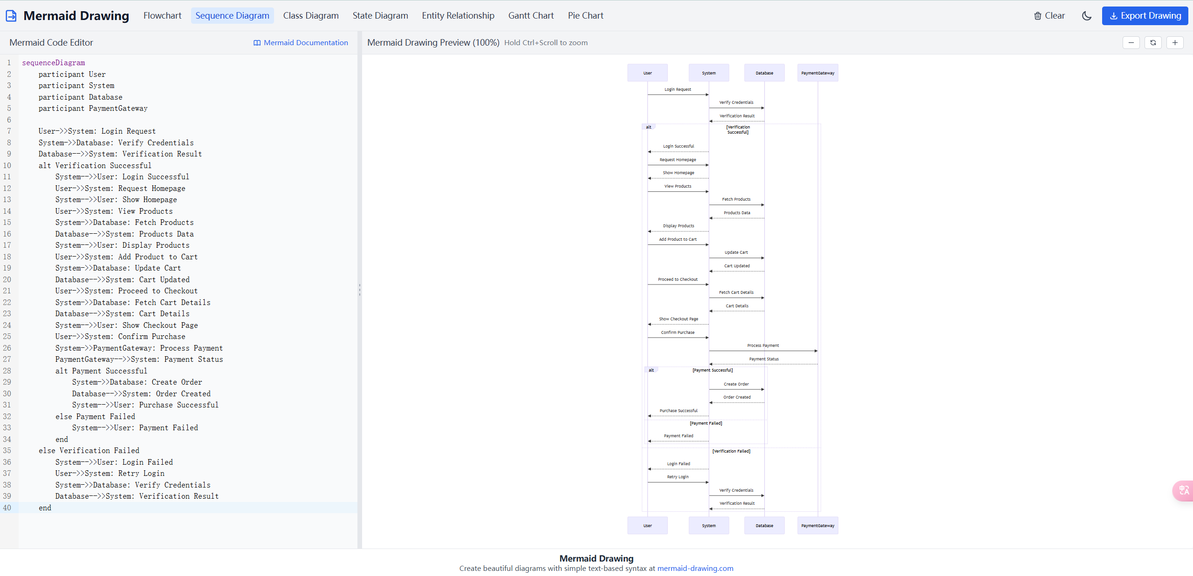Switch to the Flowchart tab
Screen dimensions: 1193x576
(162, 16)
